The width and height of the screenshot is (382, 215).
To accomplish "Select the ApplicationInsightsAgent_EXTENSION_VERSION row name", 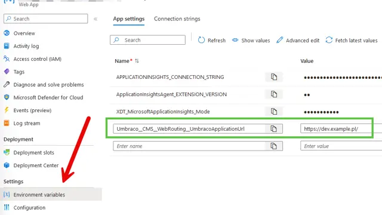I will point(171,94).
